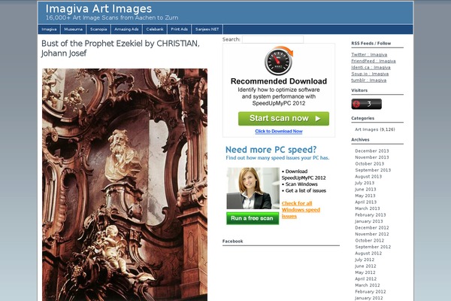Screen dimensions: 451x301
Task: Open the October 2012 archive
Action: coord(370,240)
